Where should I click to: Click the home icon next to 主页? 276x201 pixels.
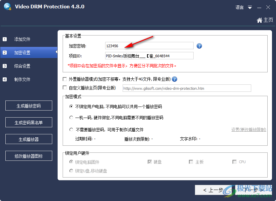(x=260, y=20)
